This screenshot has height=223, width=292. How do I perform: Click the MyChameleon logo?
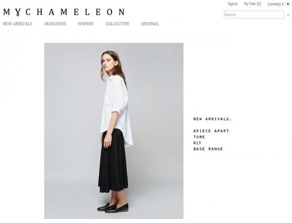point(64,12)
